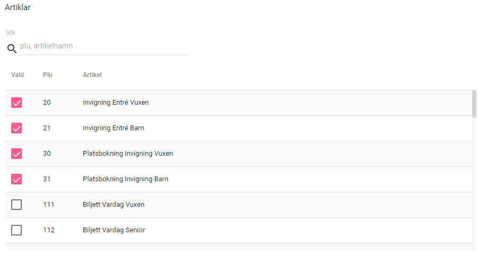
Task: Check the Biljett Vardag Senior checkbox
Action: pyautogui.click(x=16, y=230)
